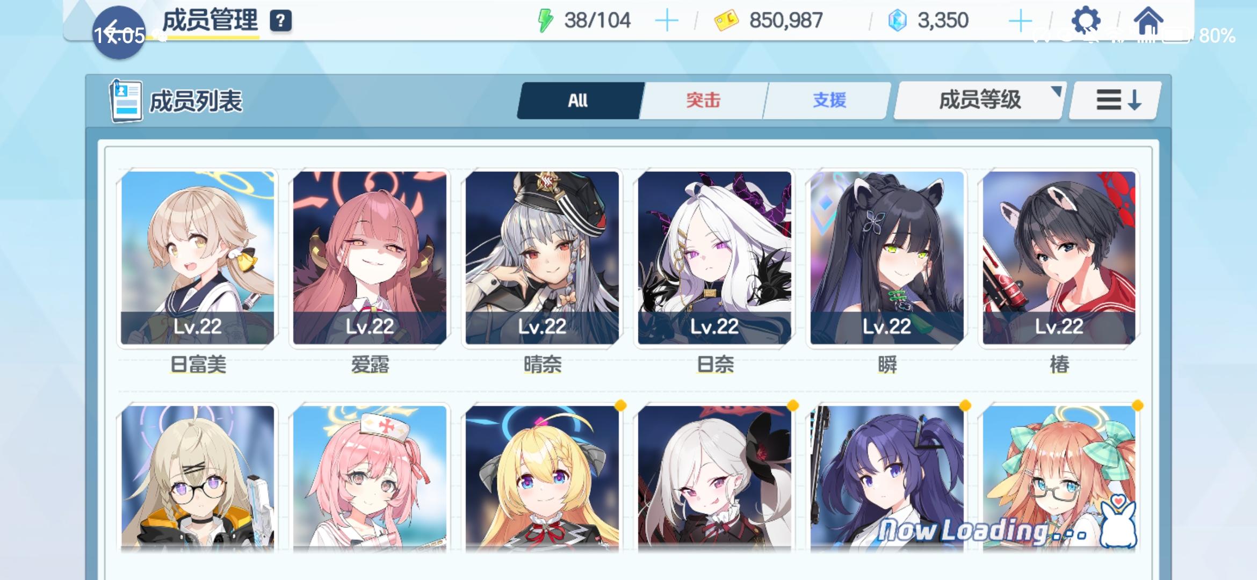Screen dimensions: 1257x580
Task: Open 日富美 character card
Action: [x=198, y=258]
